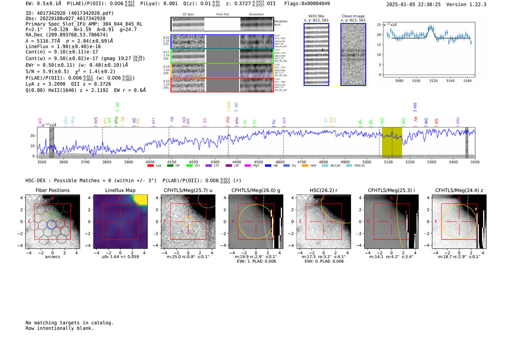Click the blue fiber circle in Fiber Positions
Viewport: 512px width, 348px height.
(52, 225)
